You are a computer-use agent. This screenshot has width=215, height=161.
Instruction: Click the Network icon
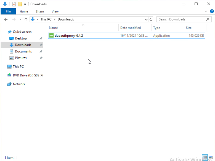[9, 84]
